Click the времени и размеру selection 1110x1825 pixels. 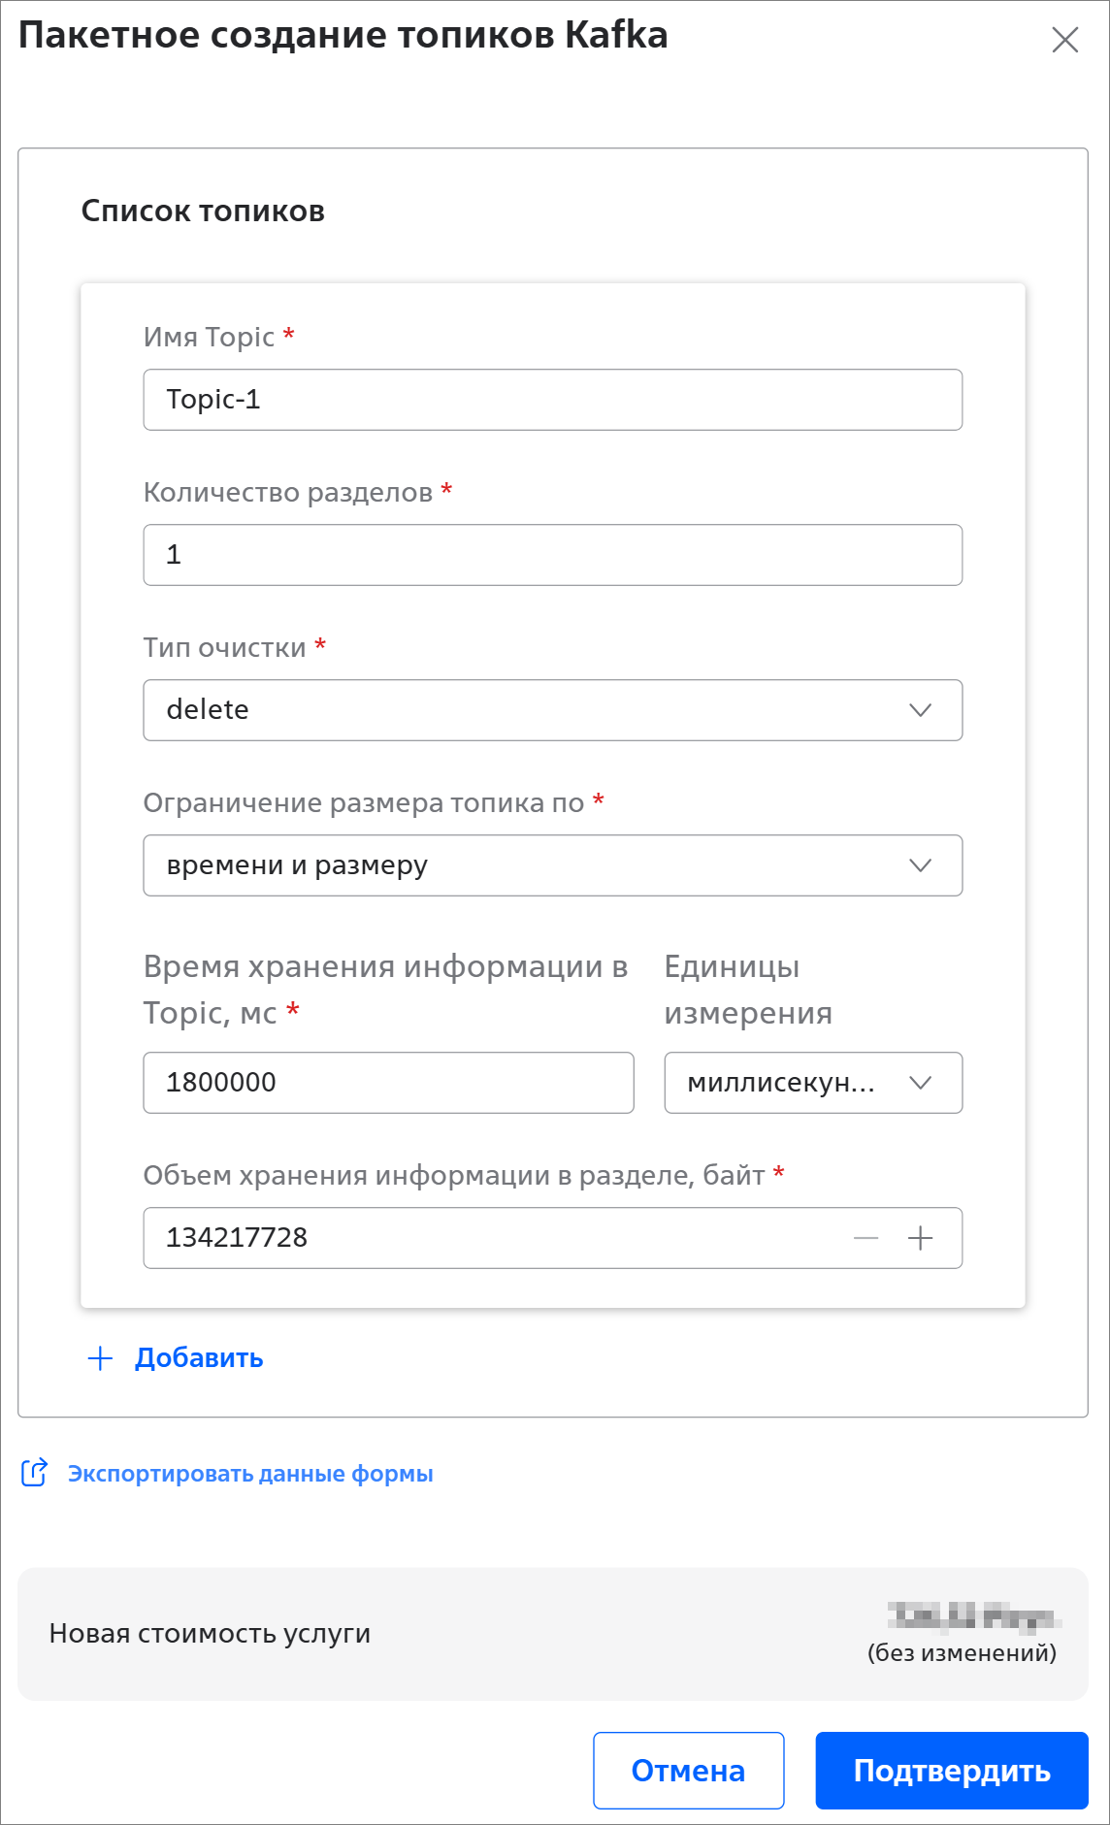point(297,865)
